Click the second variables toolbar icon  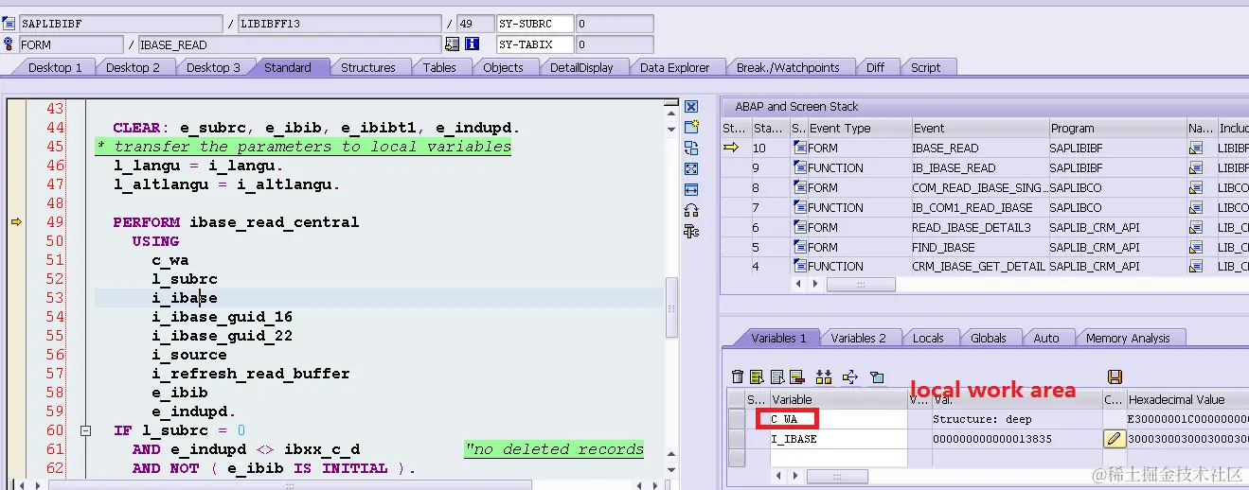point(758,376)
